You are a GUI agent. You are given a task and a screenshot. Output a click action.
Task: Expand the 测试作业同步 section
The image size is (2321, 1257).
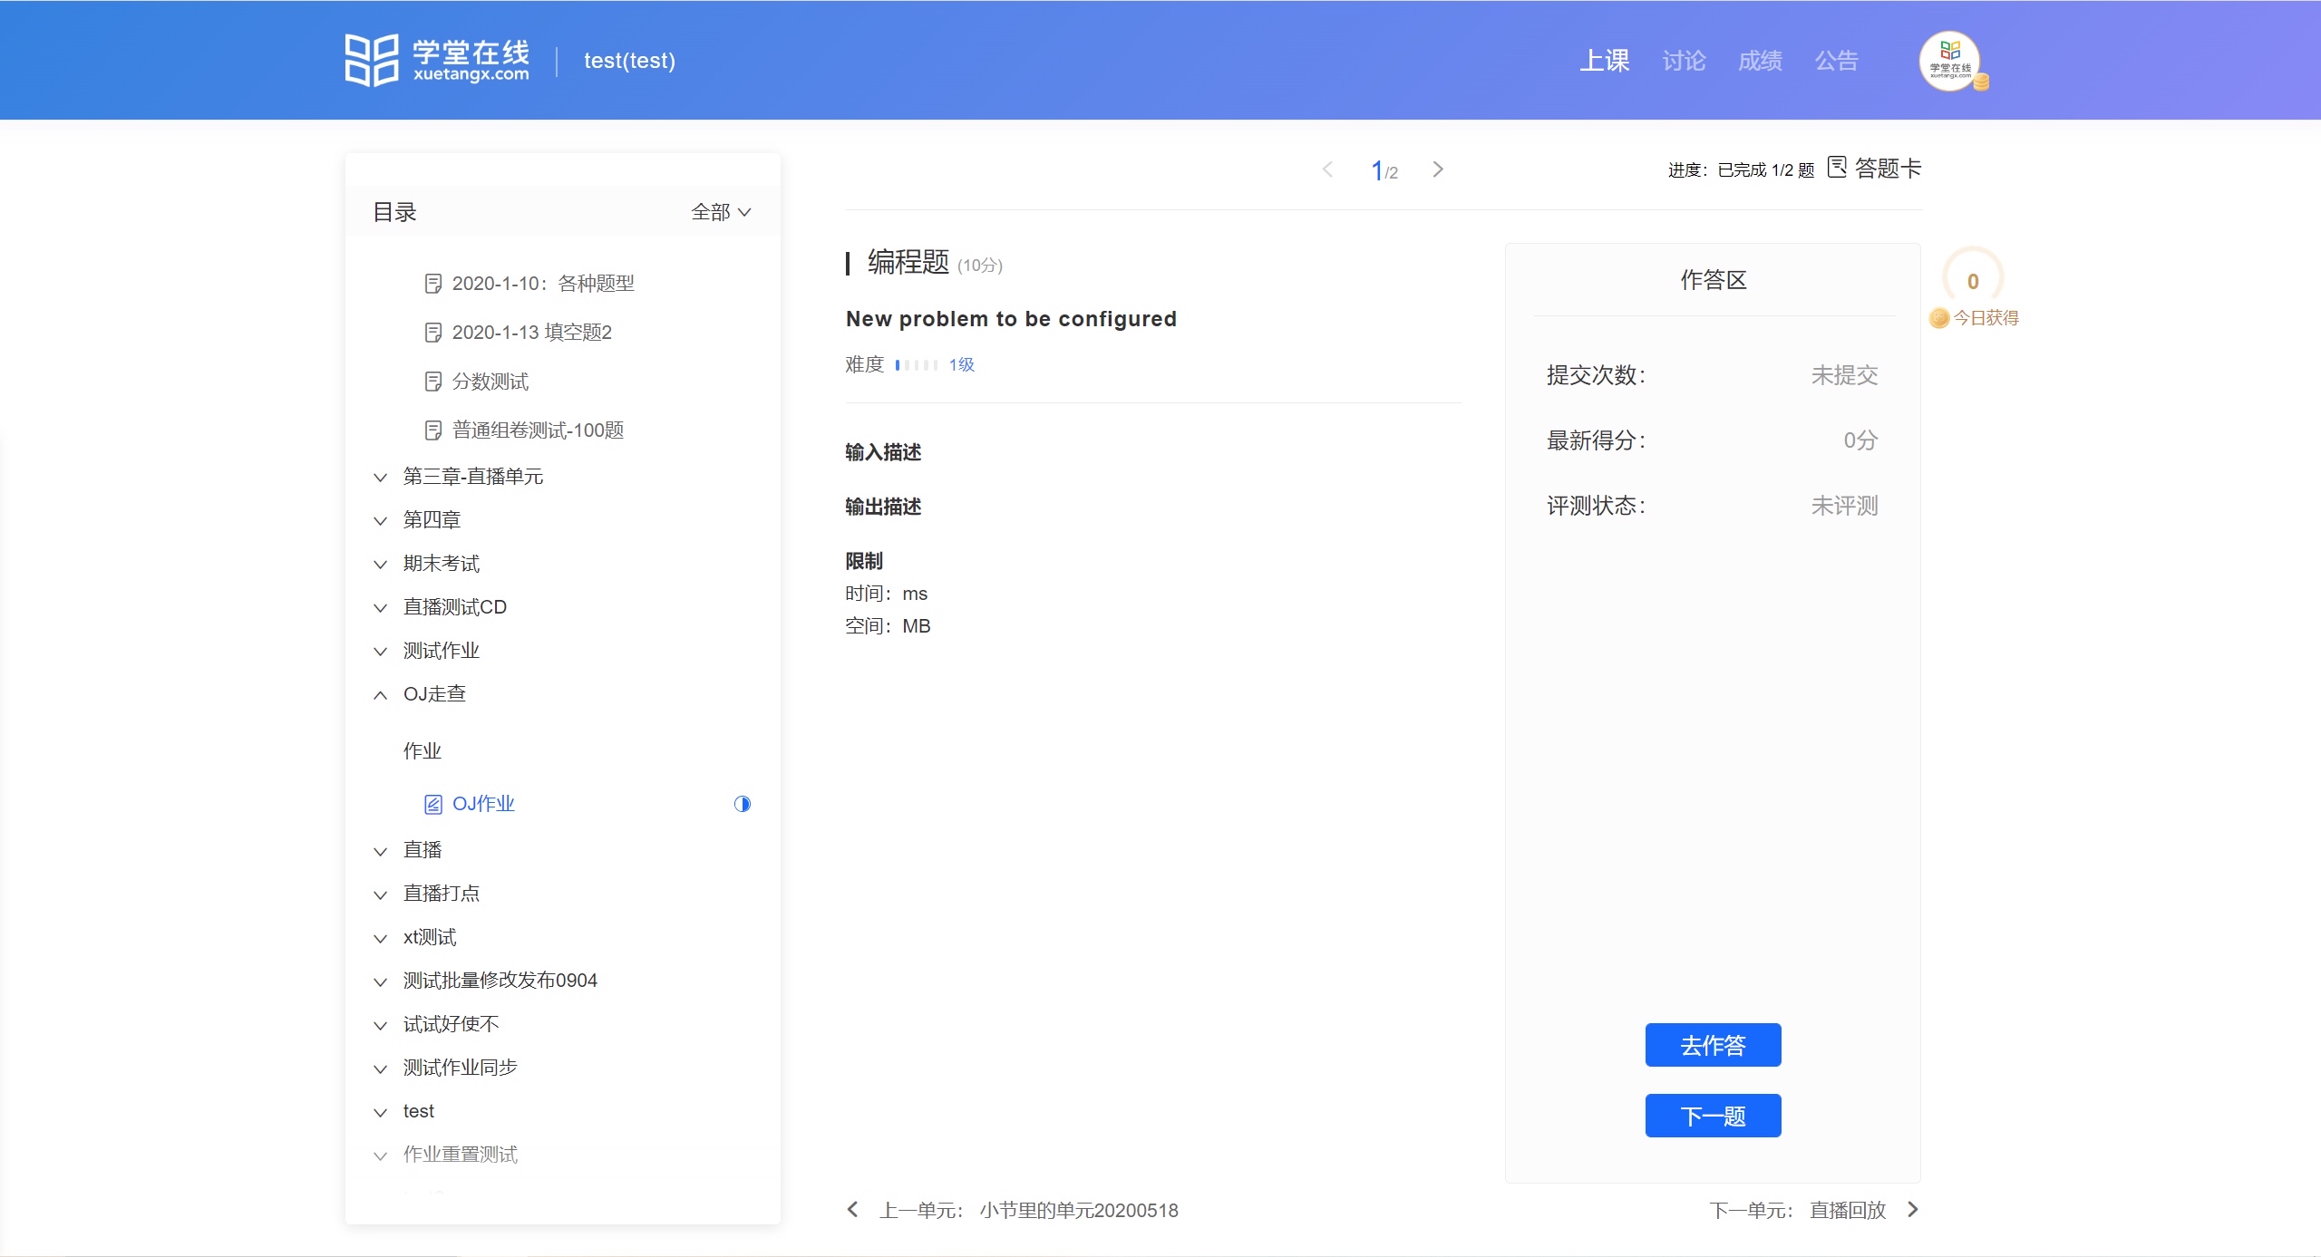click(x=381, y=1068)
